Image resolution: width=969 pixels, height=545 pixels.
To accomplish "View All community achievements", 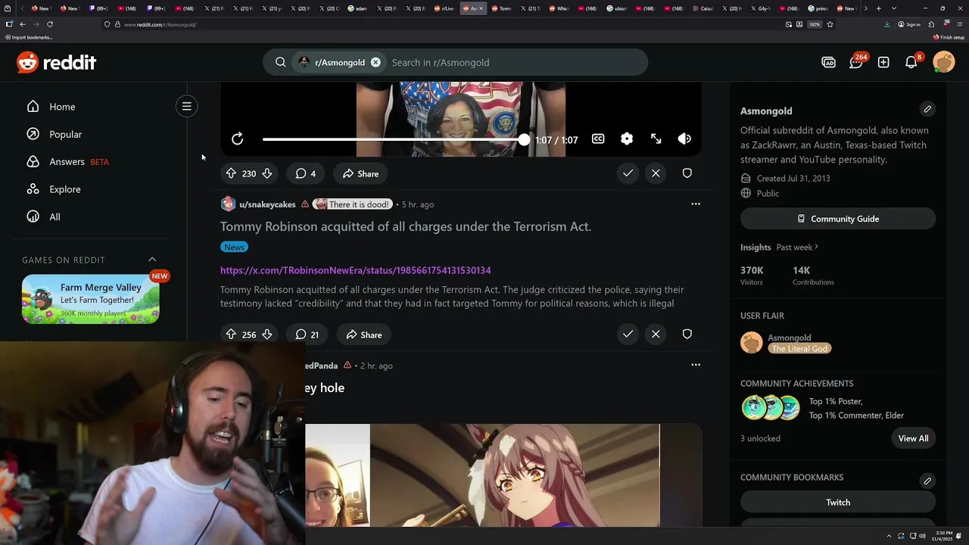I will click(x=913, y=438).
